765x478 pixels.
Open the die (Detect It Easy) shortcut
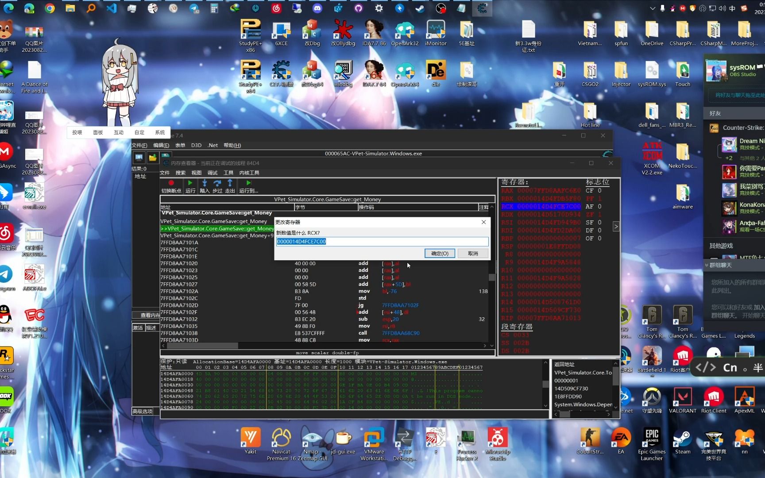tap(436, 74)
